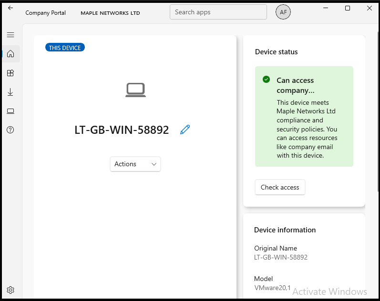Image resolution: width=380 pixels, height=301 pixels.
Task: Click the green checkmark status icon
Action: click(x=267, y=80)
